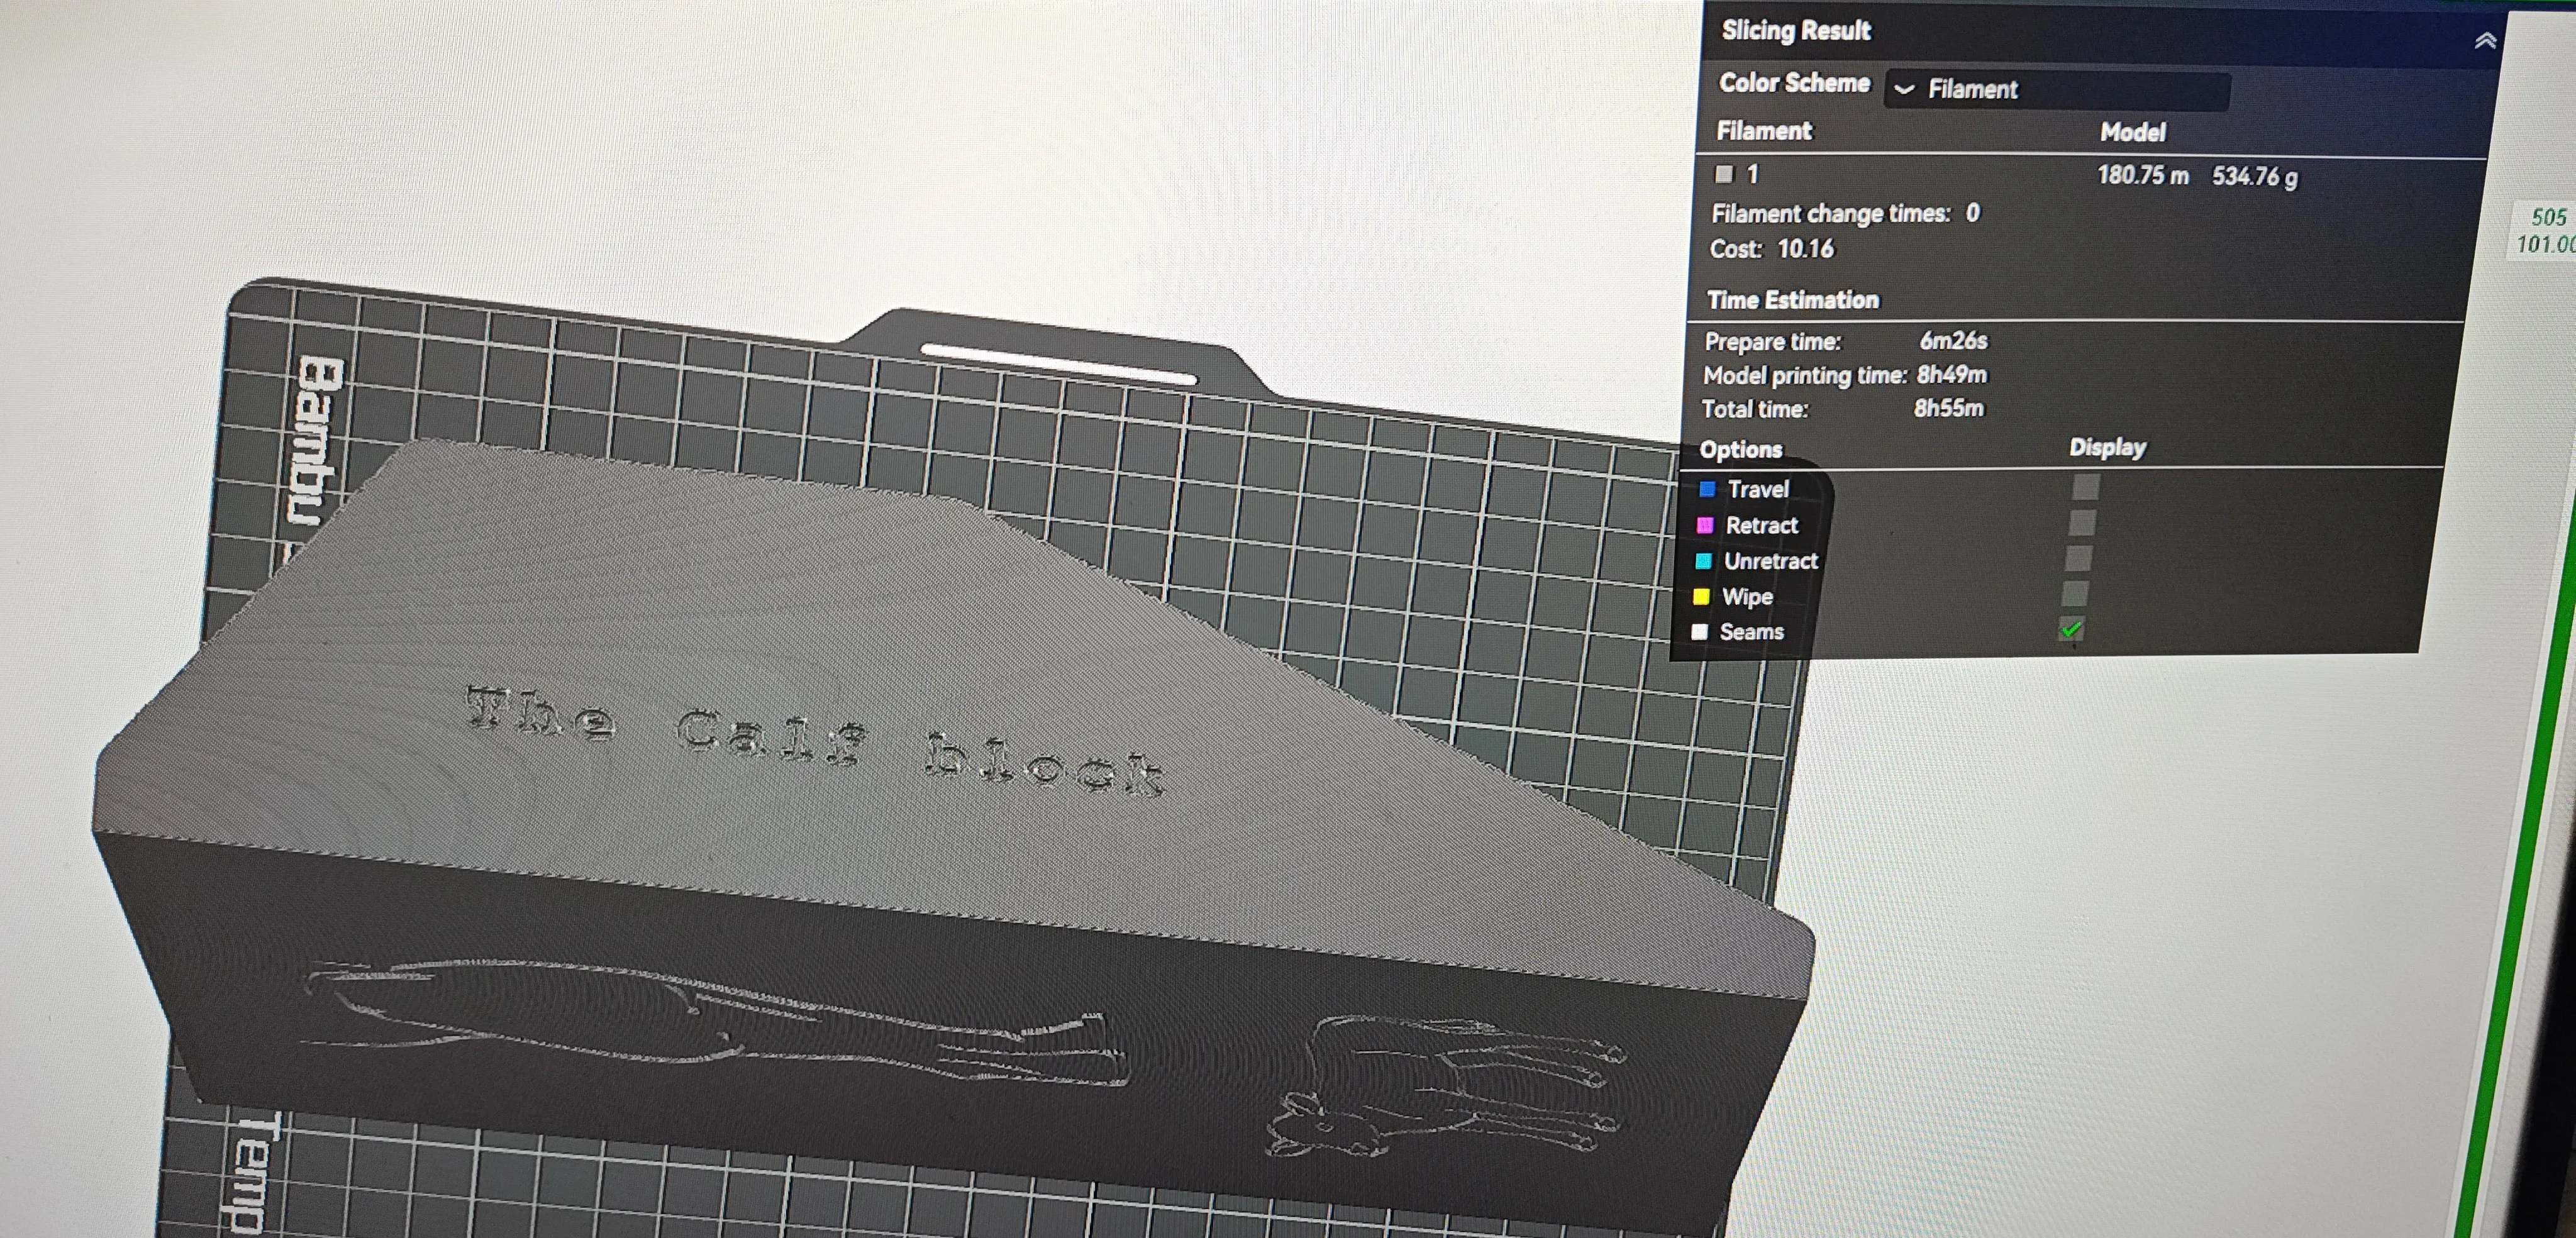
Task: Click the blue Travel color swatch
Action: [1708, 489]
